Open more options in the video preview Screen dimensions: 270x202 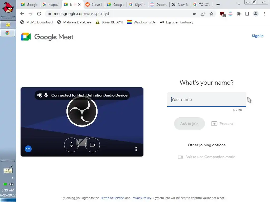136,149
